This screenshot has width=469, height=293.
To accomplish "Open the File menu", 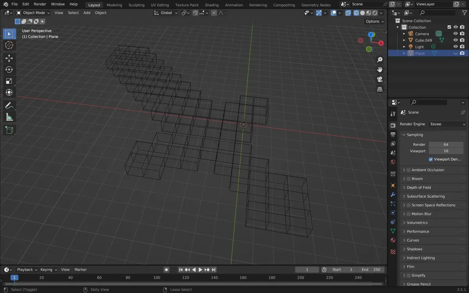I will (x=14, y=4).
